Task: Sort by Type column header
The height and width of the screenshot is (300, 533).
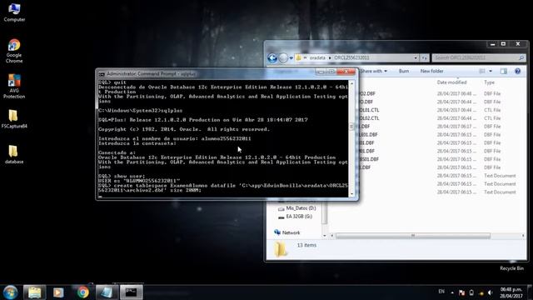Action: click(489, 82)
